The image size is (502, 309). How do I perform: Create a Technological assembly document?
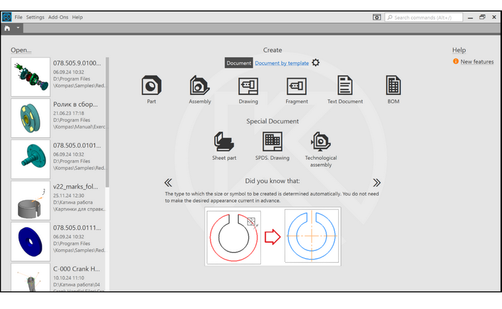click(x=320, y=141)
